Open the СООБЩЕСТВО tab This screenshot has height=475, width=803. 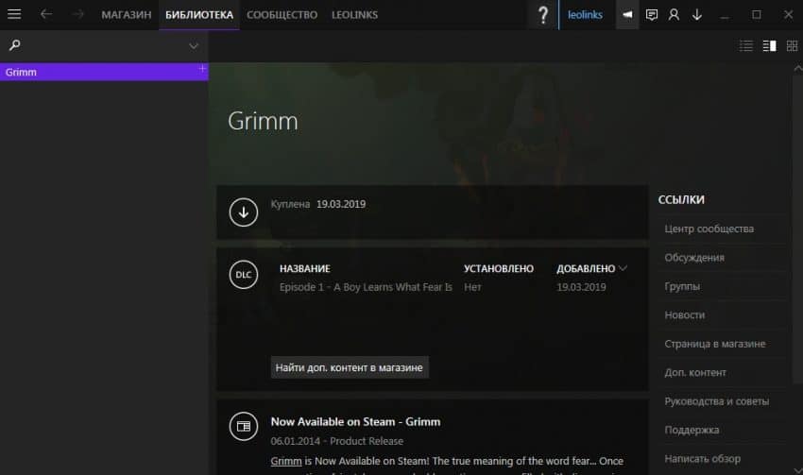[282, 15]
